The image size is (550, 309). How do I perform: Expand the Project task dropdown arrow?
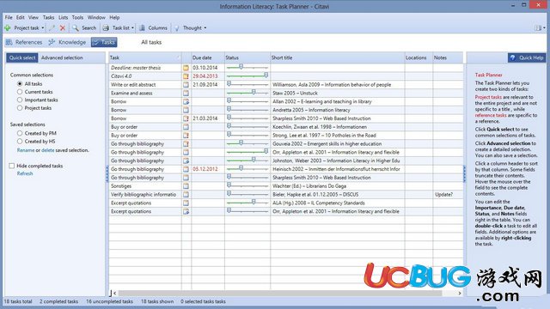coord(43,27)
